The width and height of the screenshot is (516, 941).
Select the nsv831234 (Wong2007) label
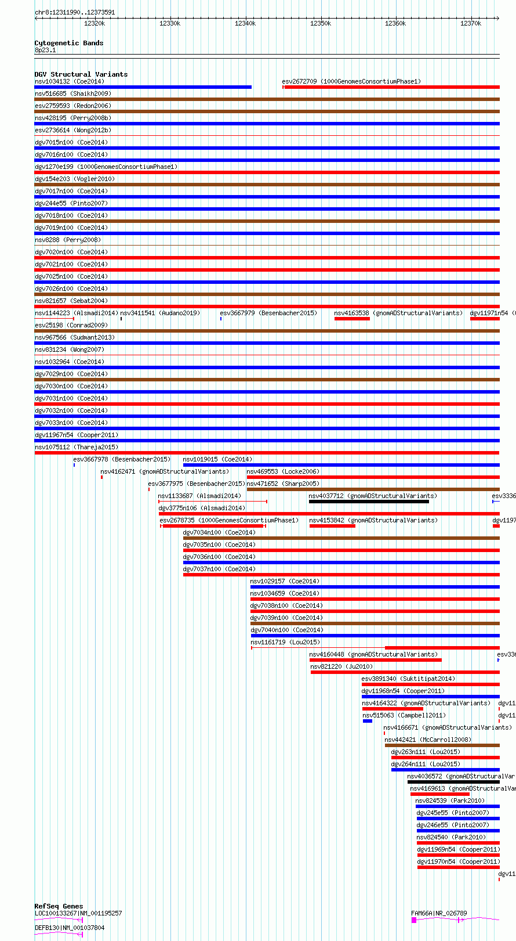pos(70,349)
